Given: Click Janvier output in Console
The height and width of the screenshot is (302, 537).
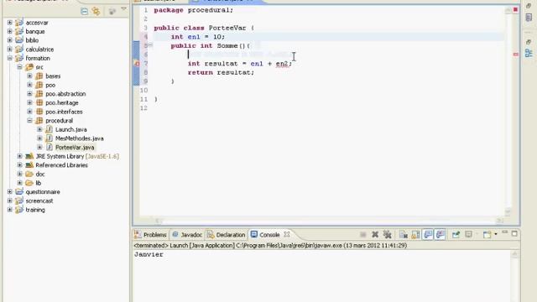Looking at the screenshot, I should 149,254.
